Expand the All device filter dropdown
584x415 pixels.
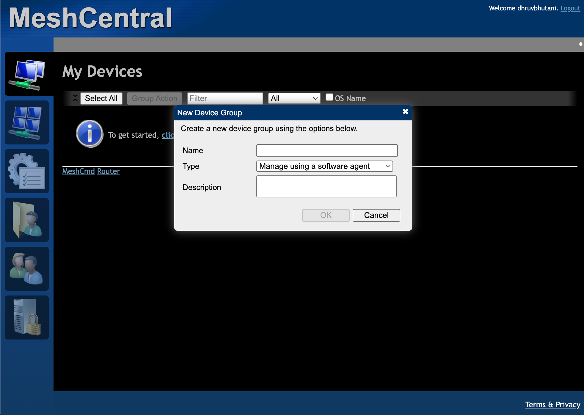[x=294, y=98]
